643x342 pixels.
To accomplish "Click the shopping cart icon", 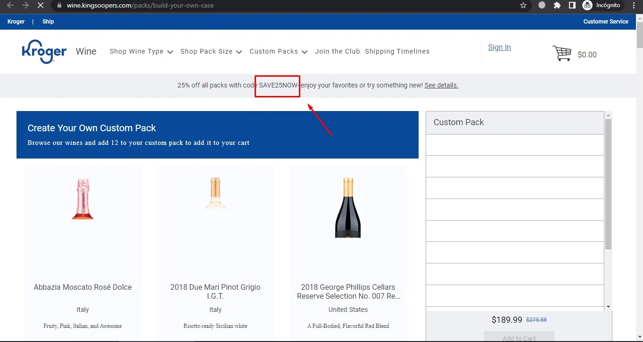I will [x=562, y=54].
